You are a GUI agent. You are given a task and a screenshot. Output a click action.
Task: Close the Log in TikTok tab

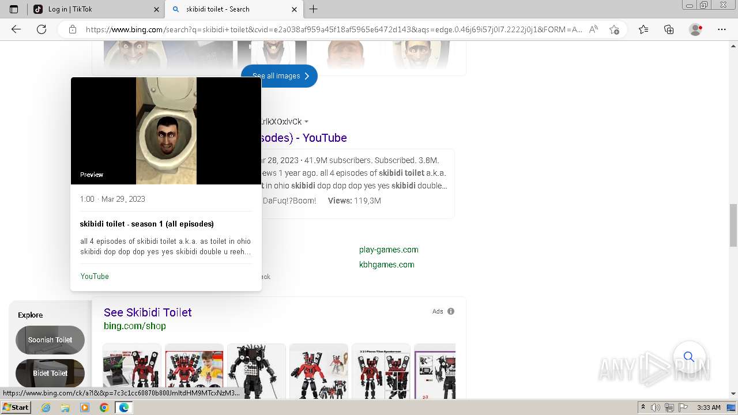157,9
